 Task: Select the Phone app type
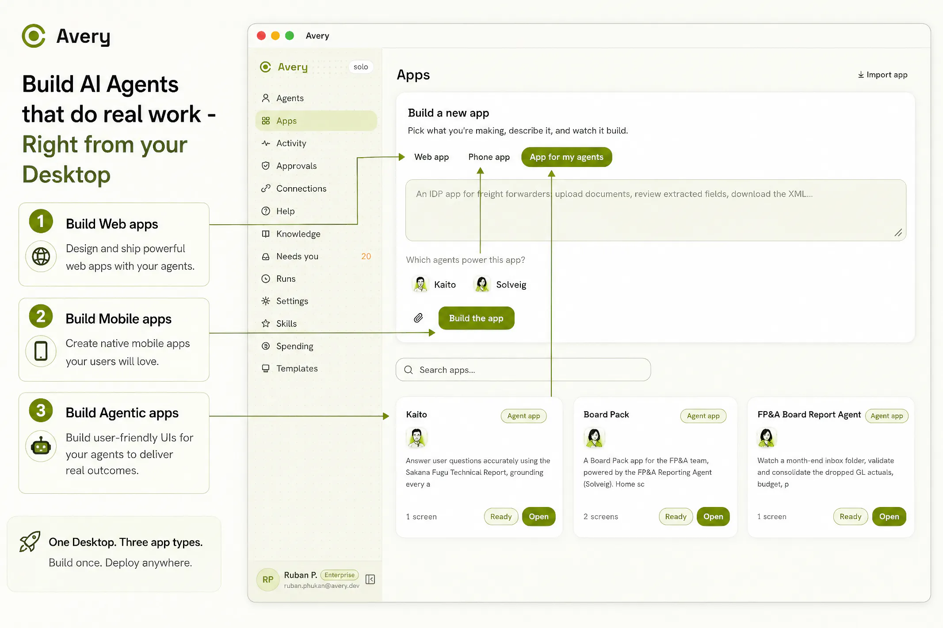coord(489,157)
